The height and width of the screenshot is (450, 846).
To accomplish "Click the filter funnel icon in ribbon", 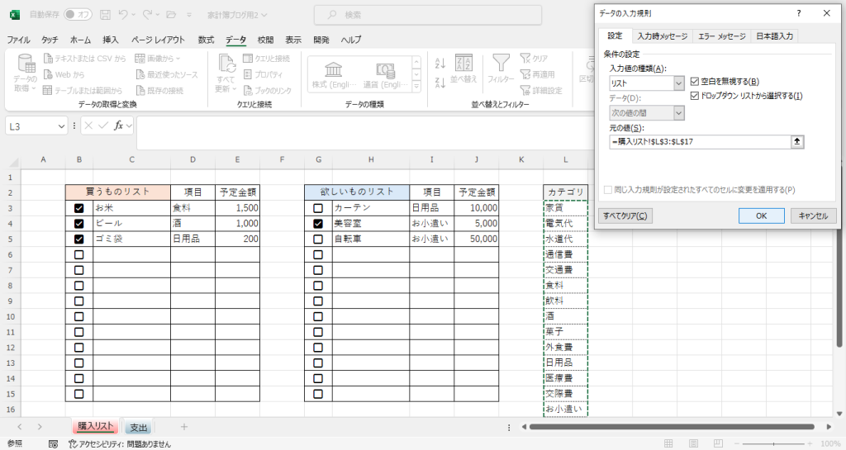I will tap(501, 63).
